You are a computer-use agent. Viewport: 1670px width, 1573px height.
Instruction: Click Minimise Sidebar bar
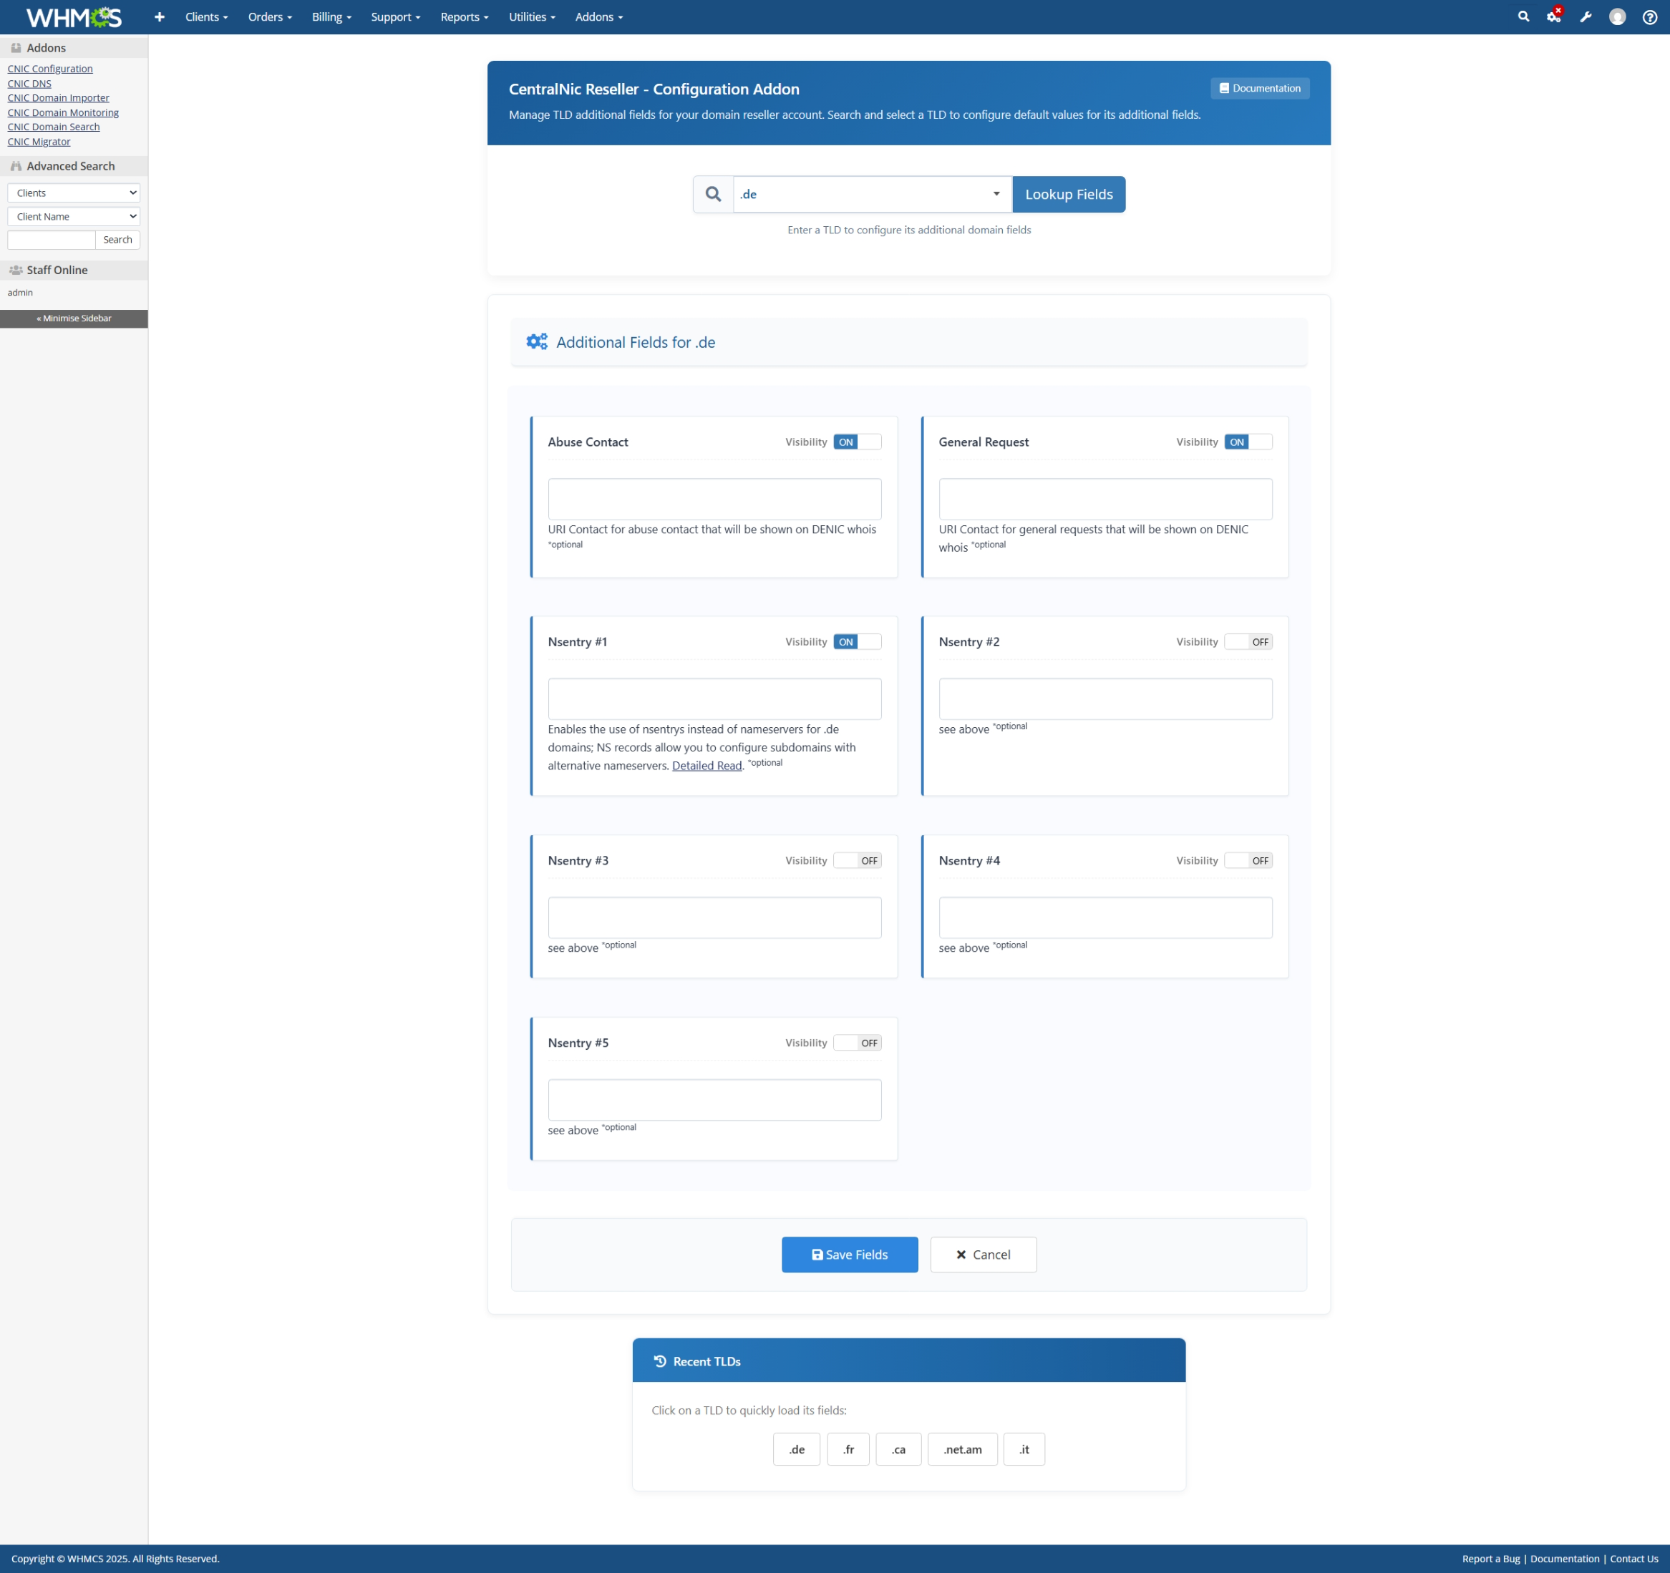tap(74, 318)
